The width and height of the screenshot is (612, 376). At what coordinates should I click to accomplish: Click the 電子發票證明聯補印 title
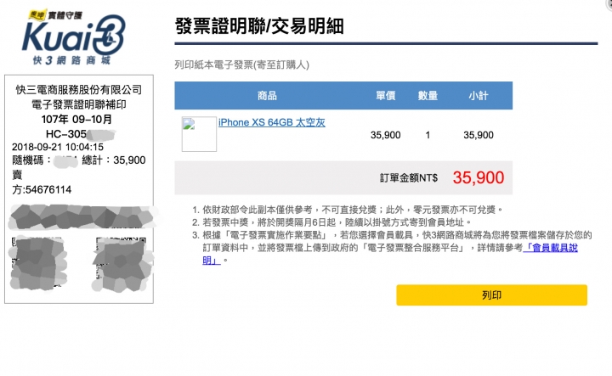click(79, 104)
